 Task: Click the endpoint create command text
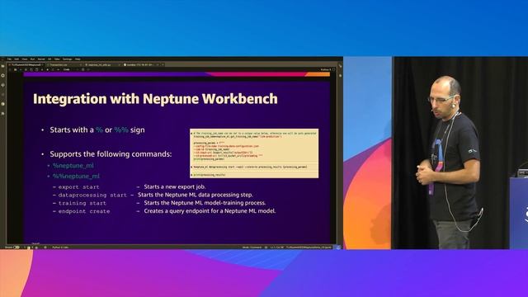pyautogui.click(x=84, y=211)
